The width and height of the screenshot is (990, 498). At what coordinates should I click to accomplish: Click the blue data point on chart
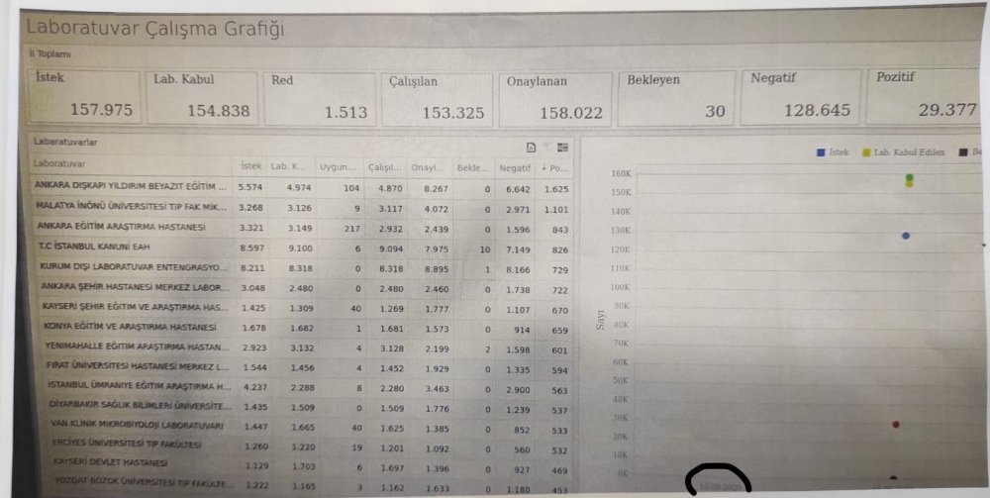[x=906, y=236]
